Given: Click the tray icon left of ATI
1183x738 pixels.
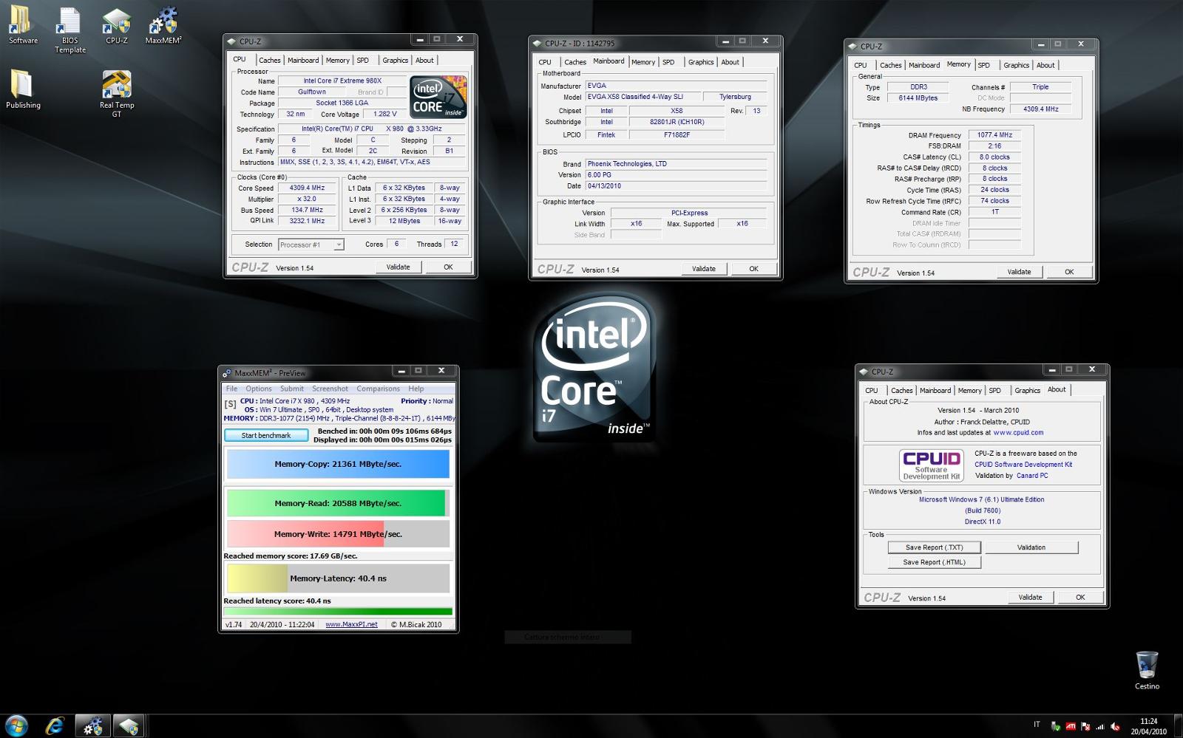Looking at the screenshot, I should [x=1055, y=727].
